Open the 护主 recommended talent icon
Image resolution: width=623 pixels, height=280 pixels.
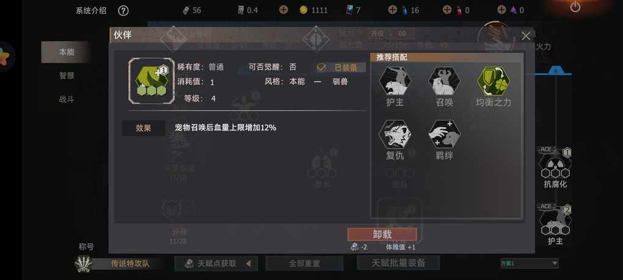point(395,81)
